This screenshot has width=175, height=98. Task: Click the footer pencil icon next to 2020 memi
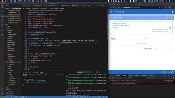(x=172, y=72)
